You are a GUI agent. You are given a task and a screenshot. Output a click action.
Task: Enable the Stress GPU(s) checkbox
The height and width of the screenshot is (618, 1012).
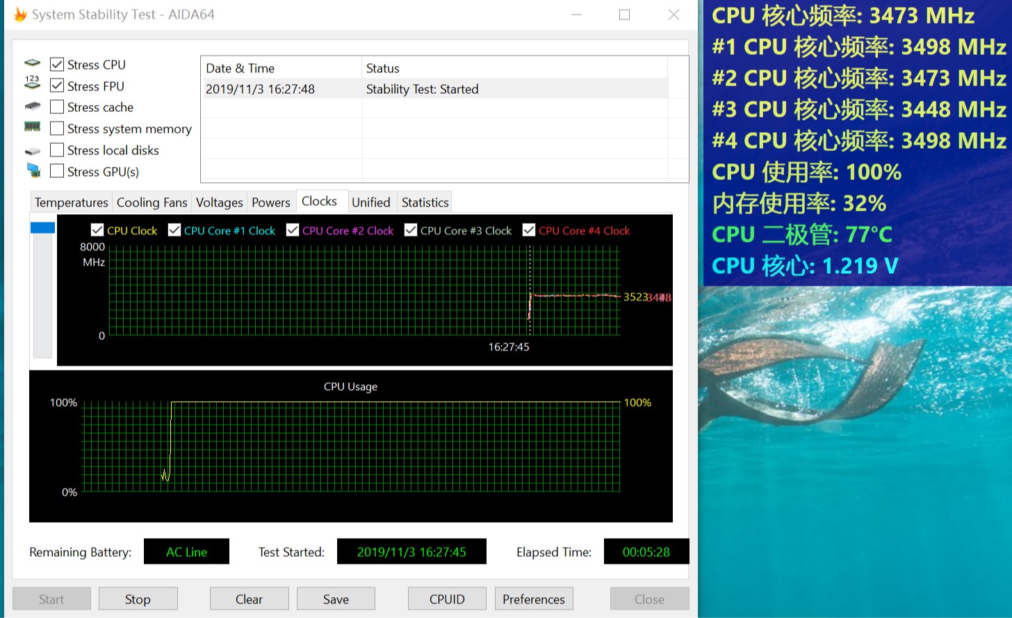tap(57, 172)
